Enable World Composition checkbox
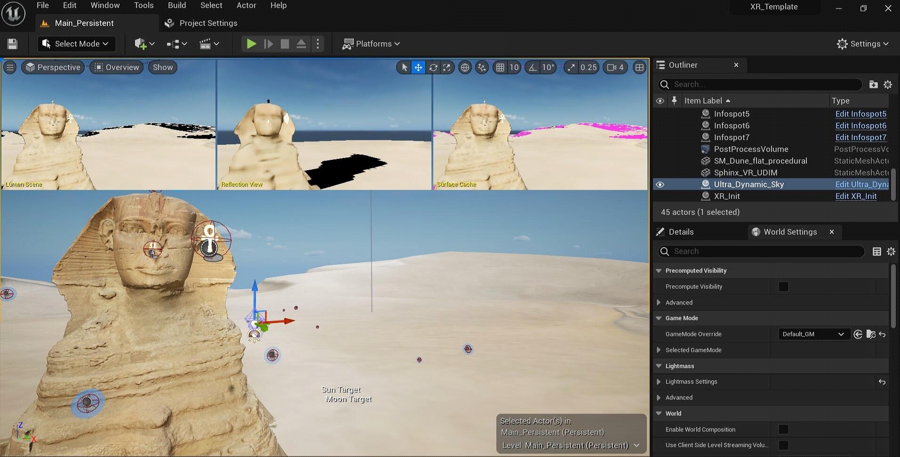 point(783,429)
